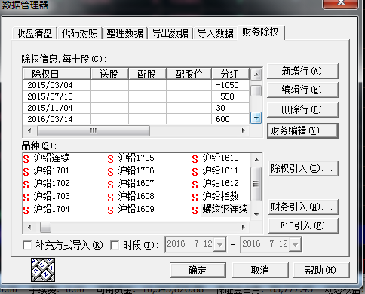Click the F10引入 button
365x294 pixels.
click(303, 225)
